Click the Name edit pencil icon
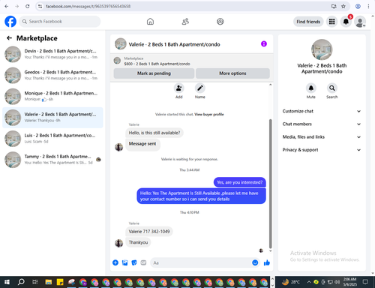 click(x=200, y=88)
